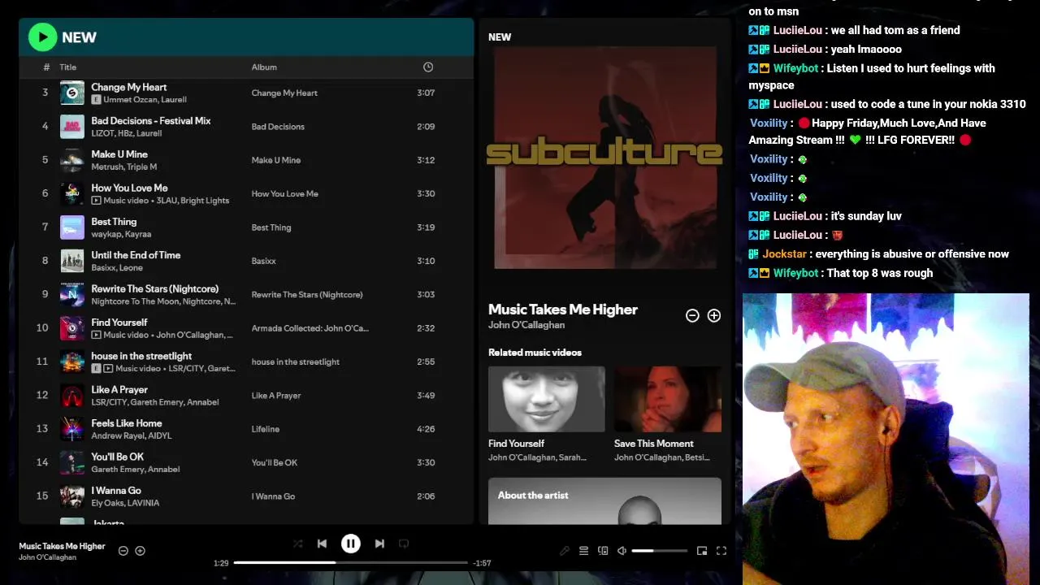Open artist link Andrew Rayel, AIDYL

pos(132,435)
